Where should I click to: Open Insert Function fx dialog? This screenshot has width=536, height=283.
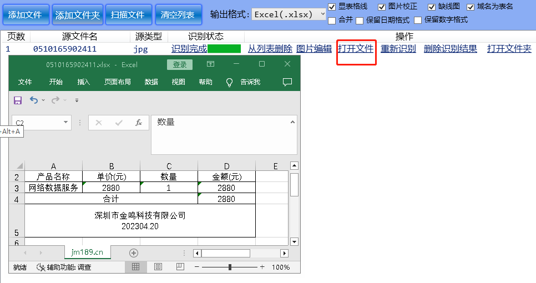pyautogui.click(x=139, y=123)
